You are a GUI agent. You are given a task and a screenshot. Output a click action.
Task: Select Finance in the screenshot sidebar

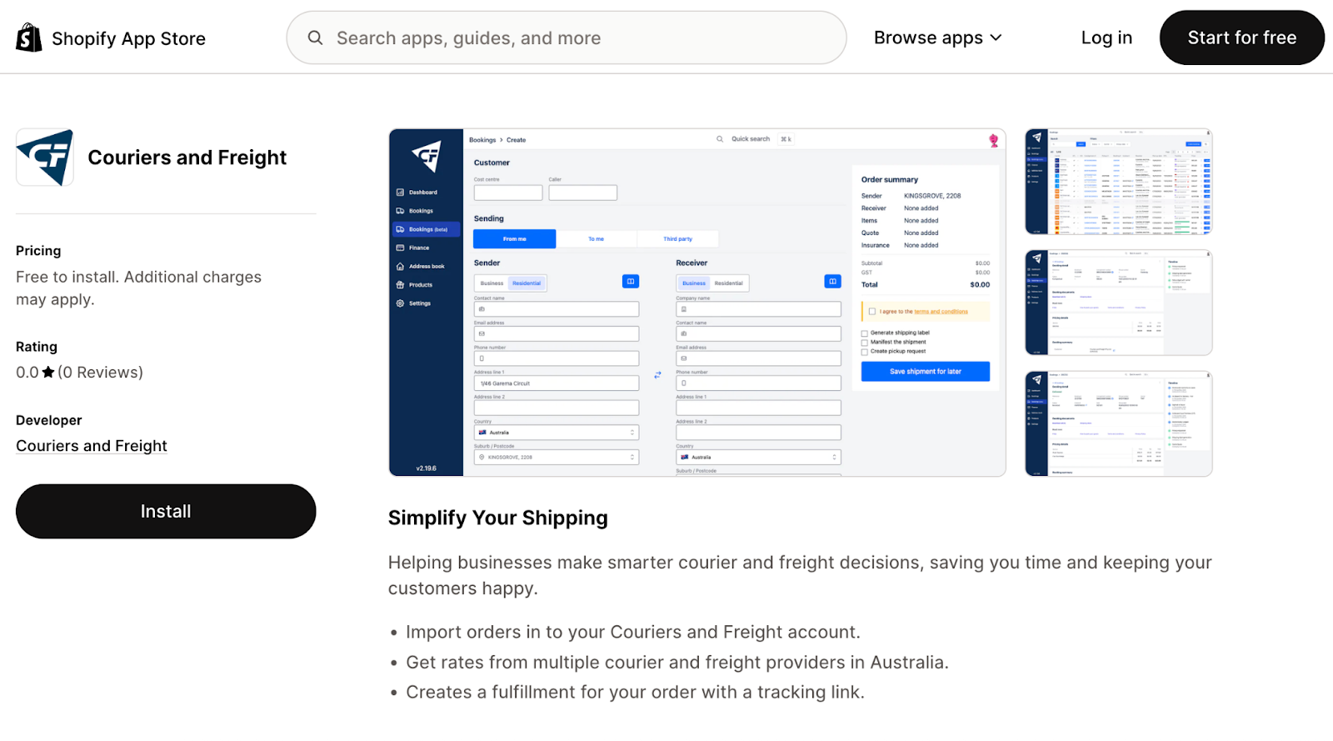tap(418, 248)
